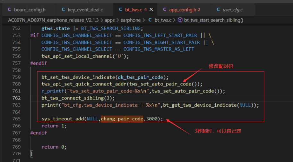
Task: Click #endif on line 757
Action: coord(39,63)
